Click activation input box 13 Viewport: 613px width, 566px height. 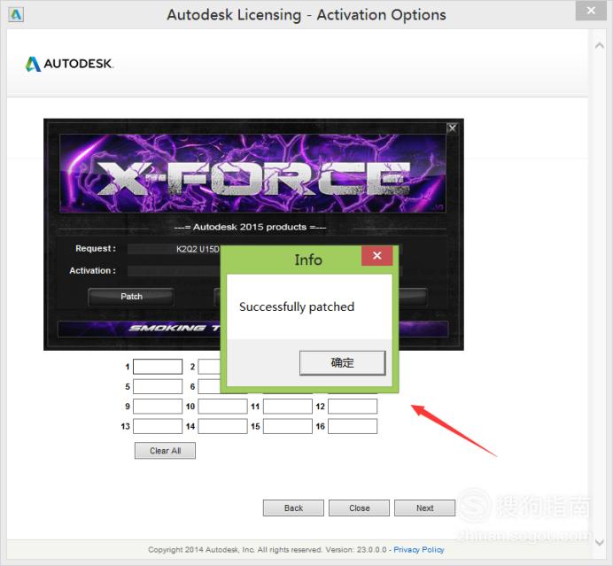pyautogui.click(x=158, y=426)
